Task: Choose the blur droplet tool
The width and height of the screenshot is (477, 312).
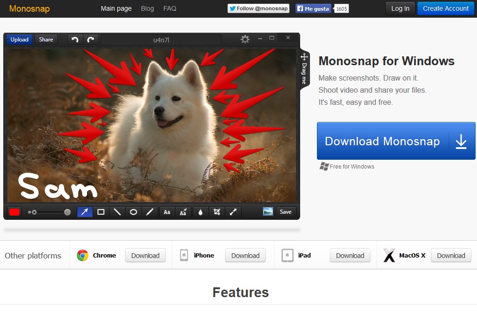Action: point(201,212)
